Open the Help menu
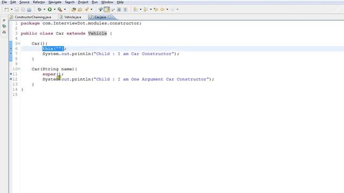 (x=120, y=2)
